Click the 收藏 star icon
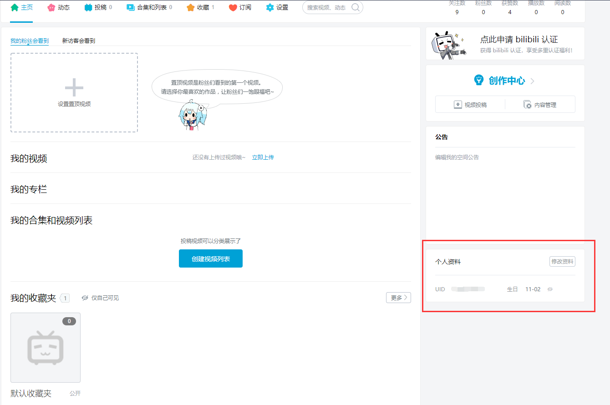This screenshot has height=405, width=610. coord(190,7)
